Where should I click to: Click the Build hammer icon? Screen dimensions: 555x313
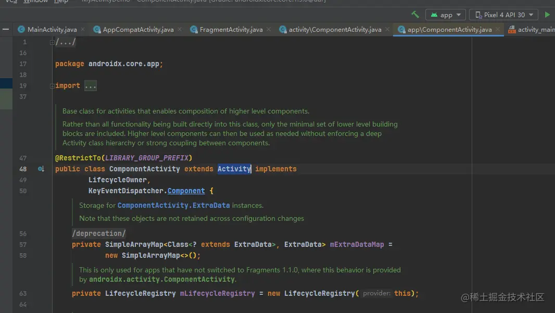pos(415,15)
